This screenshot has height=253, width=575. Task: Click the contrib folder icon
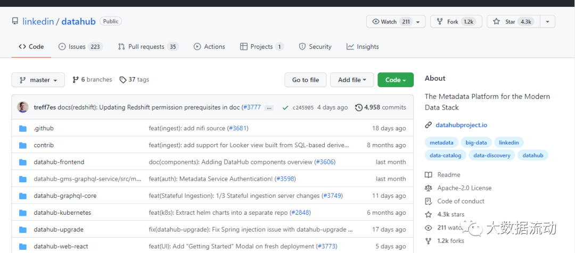(x=23, y=145)
